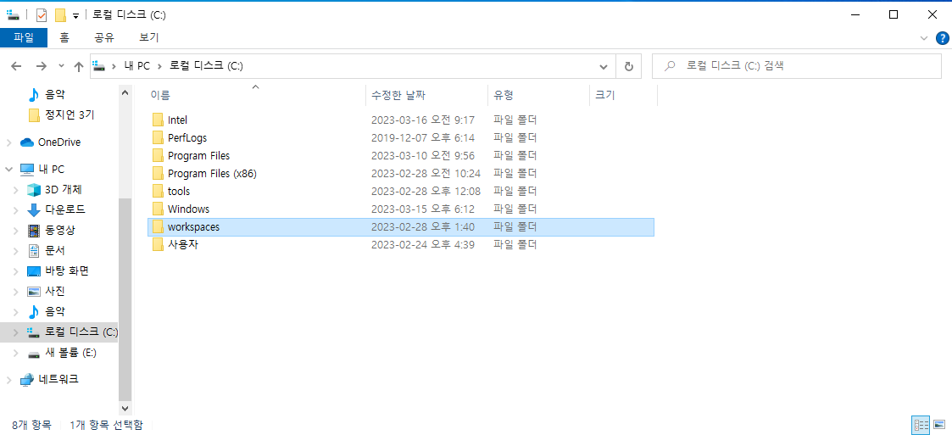Expand the 다운로드 tree node
952x435 pixels.
[16, 210]
